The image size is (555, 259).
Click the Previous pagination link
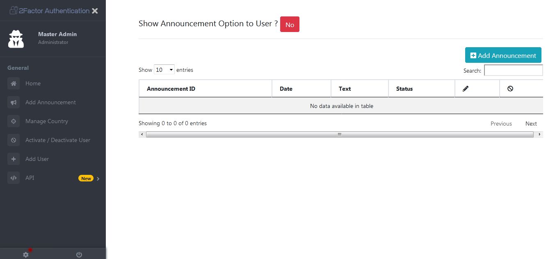point(501,124)
